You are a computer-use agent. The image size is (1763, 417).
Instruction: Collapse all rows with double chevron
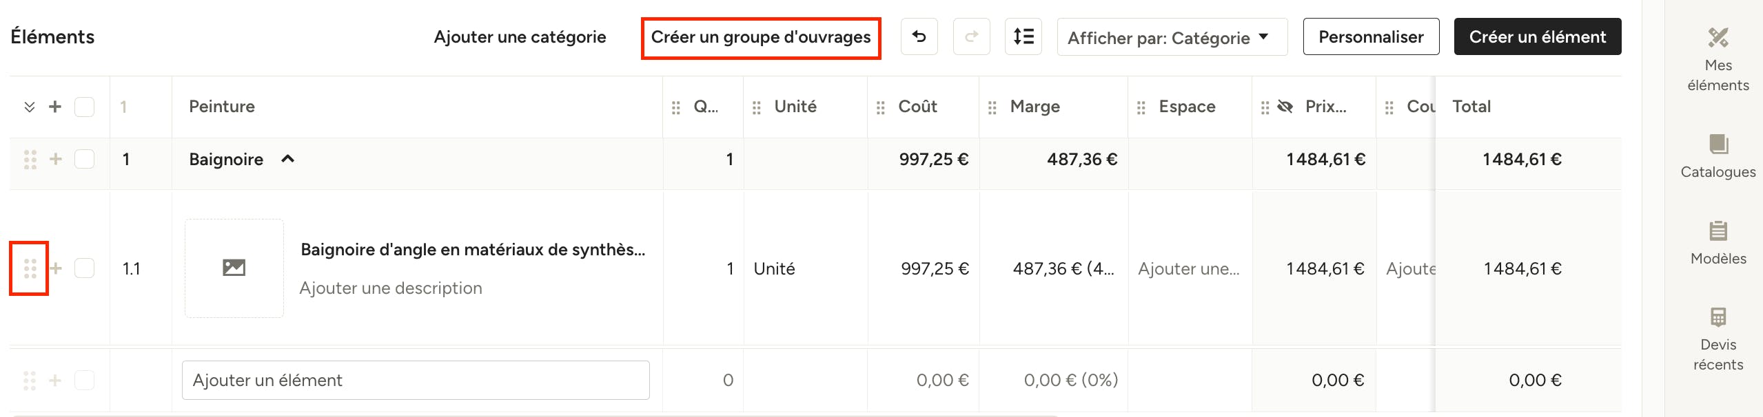pos(29,107)
